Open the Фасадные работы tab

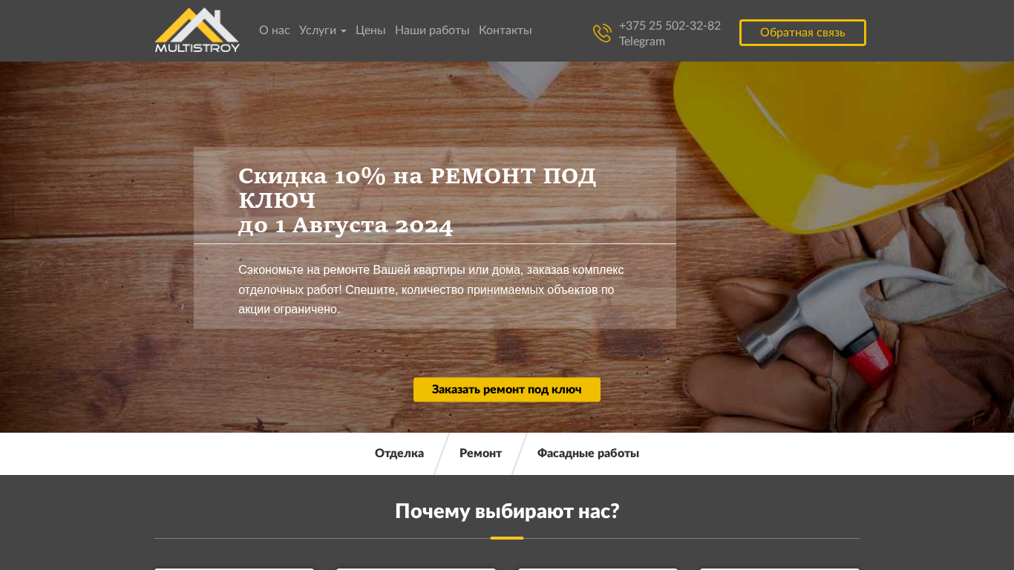(588, 453)
